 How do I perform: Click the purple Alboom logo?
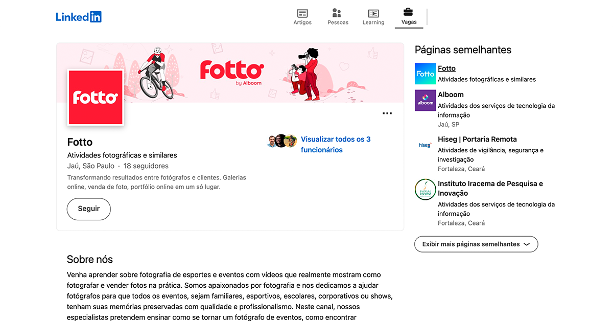point(425,100)
